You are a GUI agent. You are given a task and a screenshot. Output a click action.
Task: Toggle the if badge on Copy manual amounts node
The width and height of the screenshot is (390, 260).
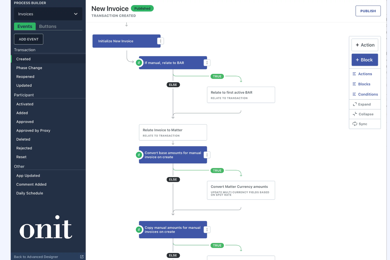point(139,229)
